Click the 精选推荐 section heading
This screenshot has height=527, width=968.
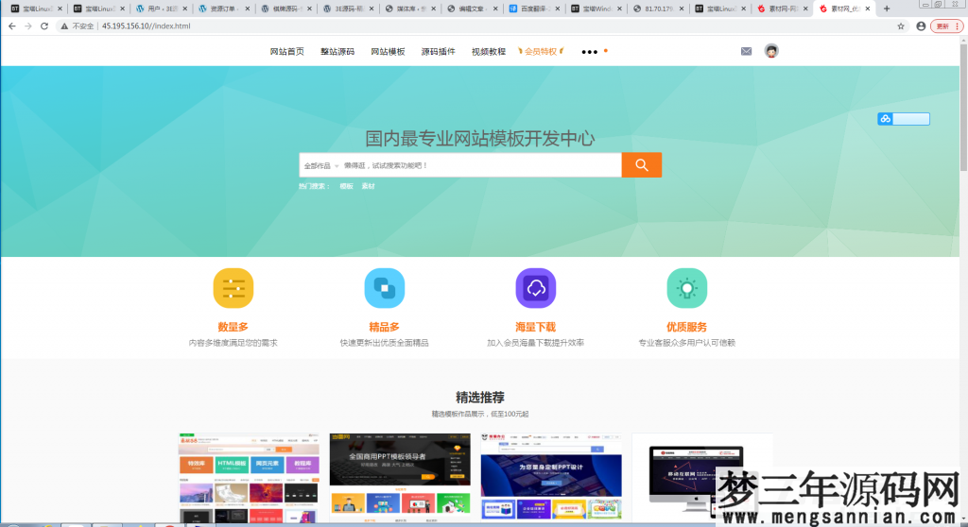click(x=480, y=398)
